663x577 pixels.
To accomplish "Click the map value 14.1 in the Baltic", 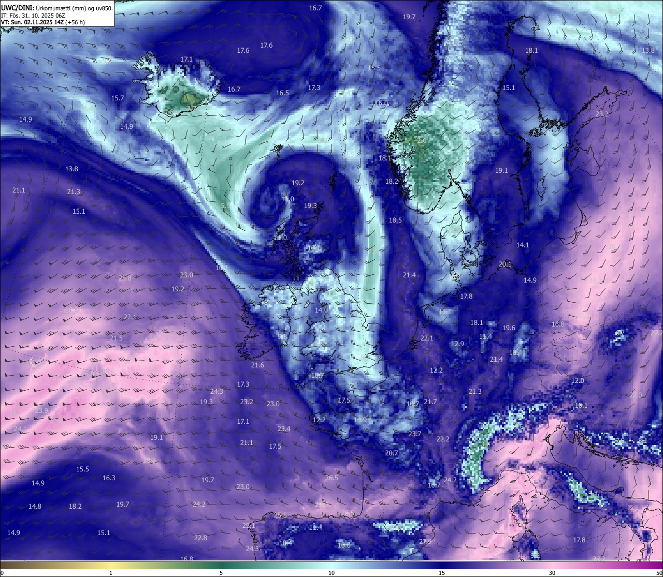I will 523,245.
